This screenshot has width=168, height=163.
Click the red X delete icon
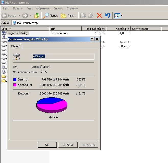click(x=99, y=16)
